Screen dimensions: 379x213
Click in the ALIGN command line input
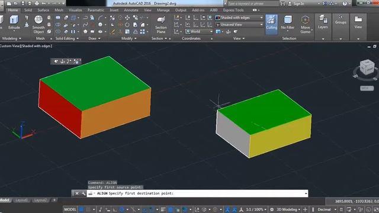(197, 193)
